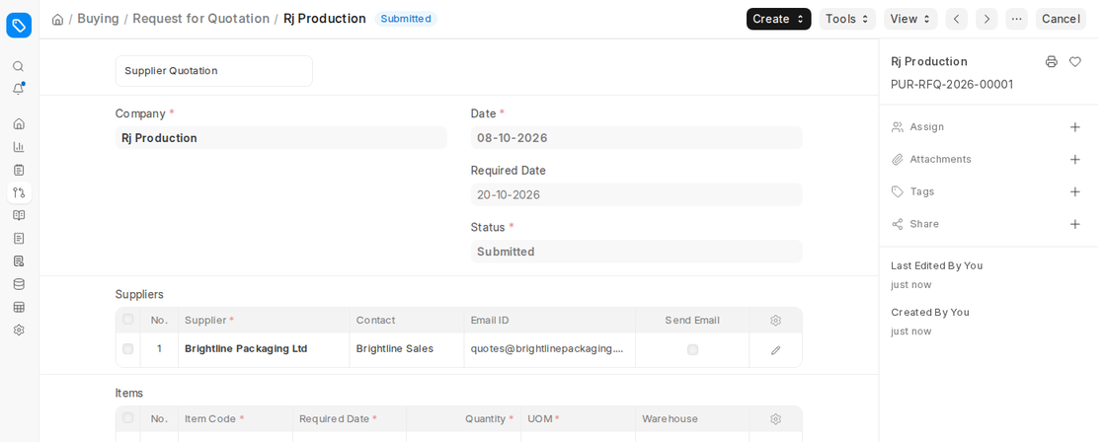Click the Assign label in sidebar

coord(926,127)
